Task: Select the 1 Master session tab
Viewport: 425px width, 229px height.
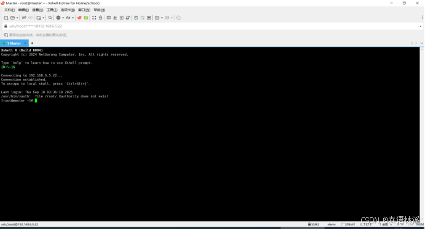Action: [14, 43]
